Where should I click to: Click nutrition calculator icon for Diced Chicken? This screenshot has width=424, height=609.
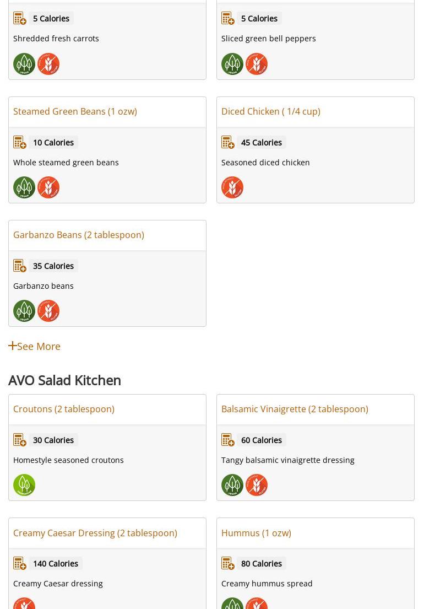(x=228, y=142)
